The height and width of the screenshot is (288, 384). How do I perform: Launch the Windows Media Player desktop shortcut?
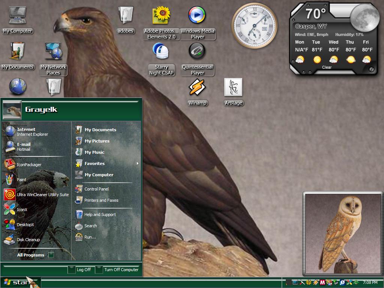197,23
